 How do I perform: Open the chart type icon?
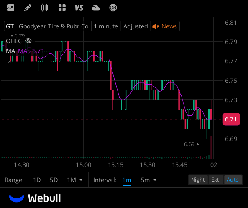click(10, 8)
